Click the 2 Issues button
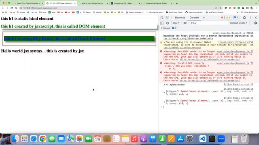This screenshot has height=145, width=259. tap(169, 28)
